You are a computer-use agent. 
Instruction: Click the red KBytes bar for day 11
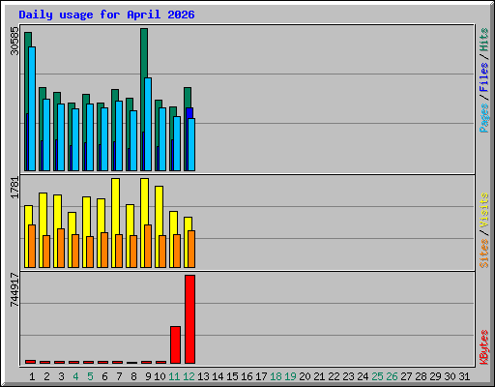pos(175,344)
